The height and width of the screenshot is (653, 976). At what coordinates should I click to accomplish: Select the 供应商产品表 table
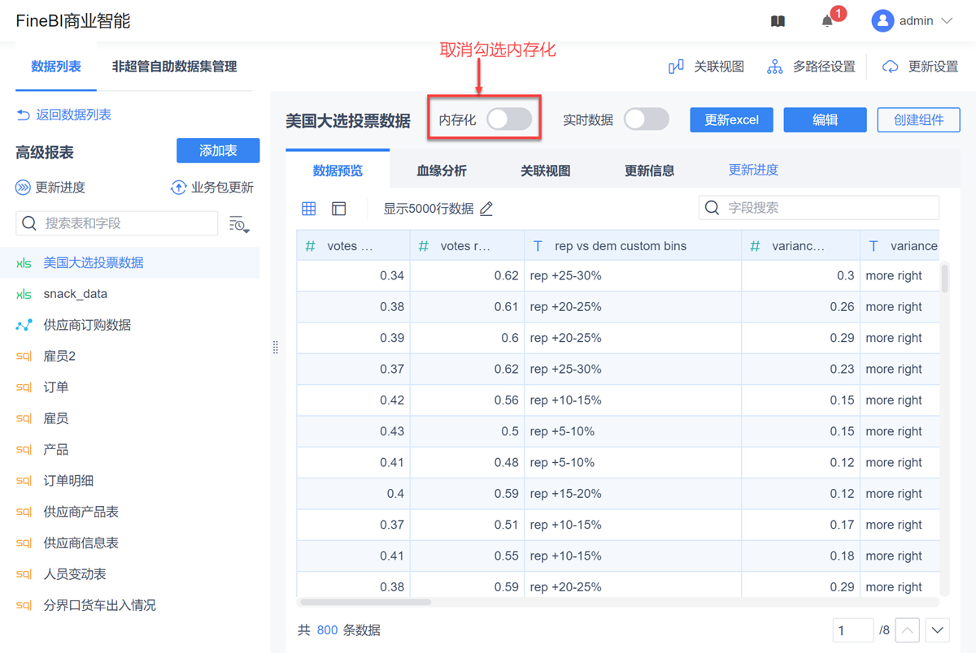coord(130,512)
